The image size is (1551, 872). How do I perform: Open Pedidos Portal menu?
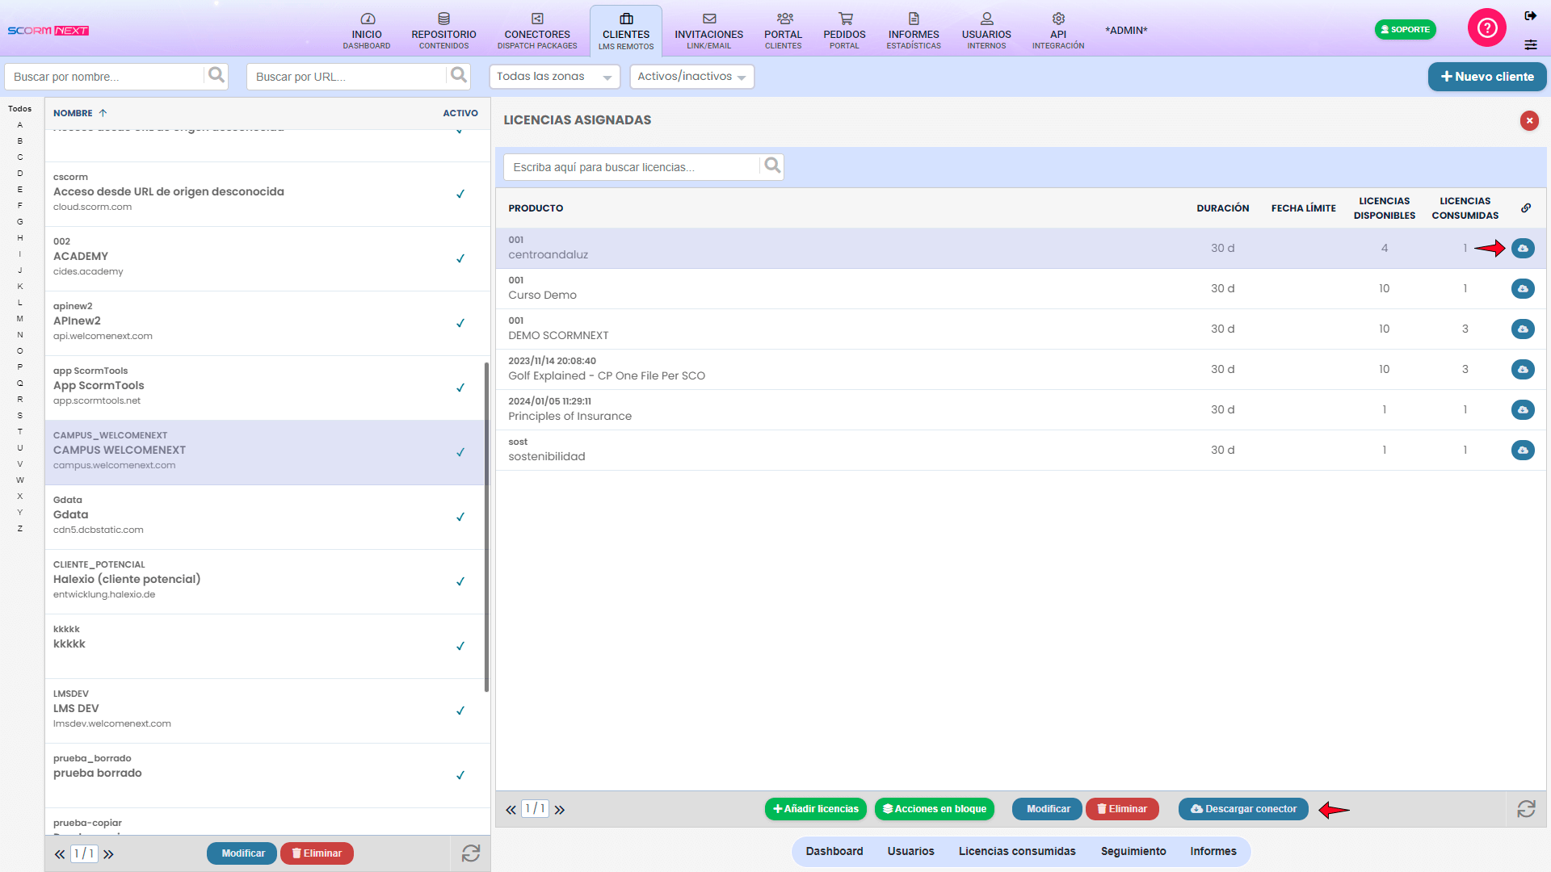pos(844,31)
